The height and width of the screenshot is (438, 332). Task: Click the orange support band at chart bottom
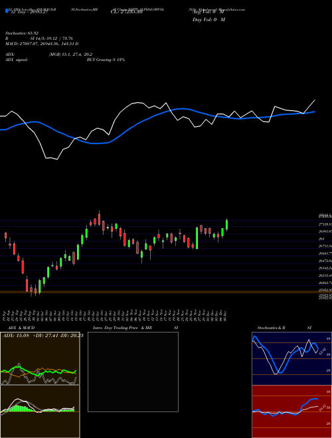[x=166, y=292]
